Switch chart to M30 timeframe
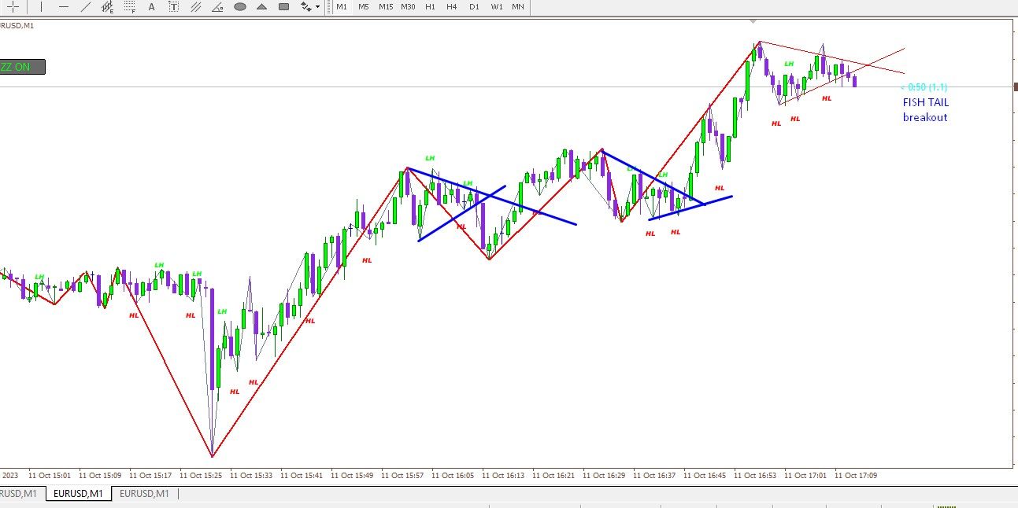 [408, 6]
